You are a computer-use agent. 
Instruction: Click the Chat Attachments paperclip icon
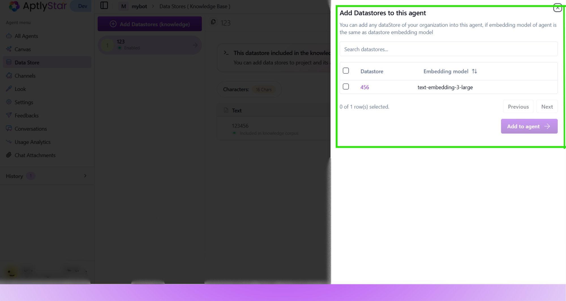[x=9, y=155]
